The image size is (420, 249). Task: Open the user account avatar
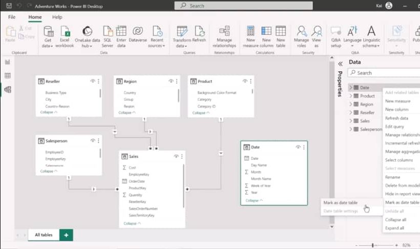389,6
